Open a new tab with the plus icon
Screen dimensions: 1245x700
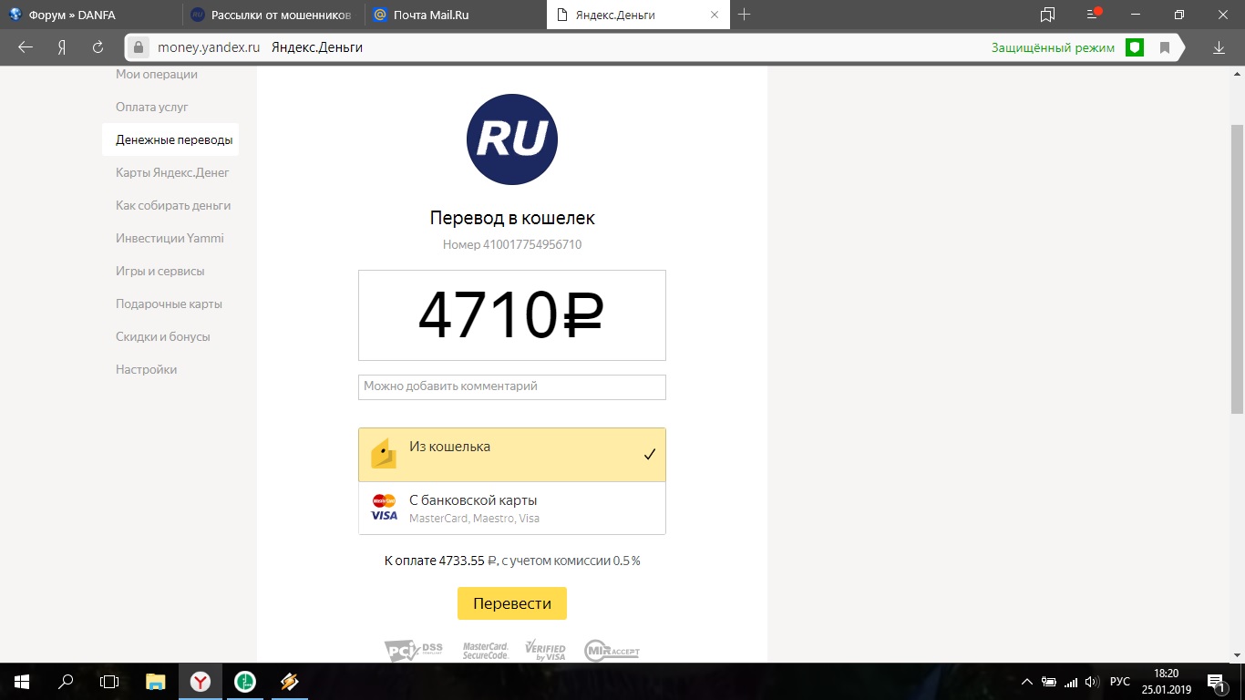[x=745, y=15]
